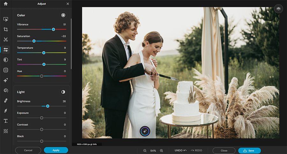Apply the adjustments

56,150
